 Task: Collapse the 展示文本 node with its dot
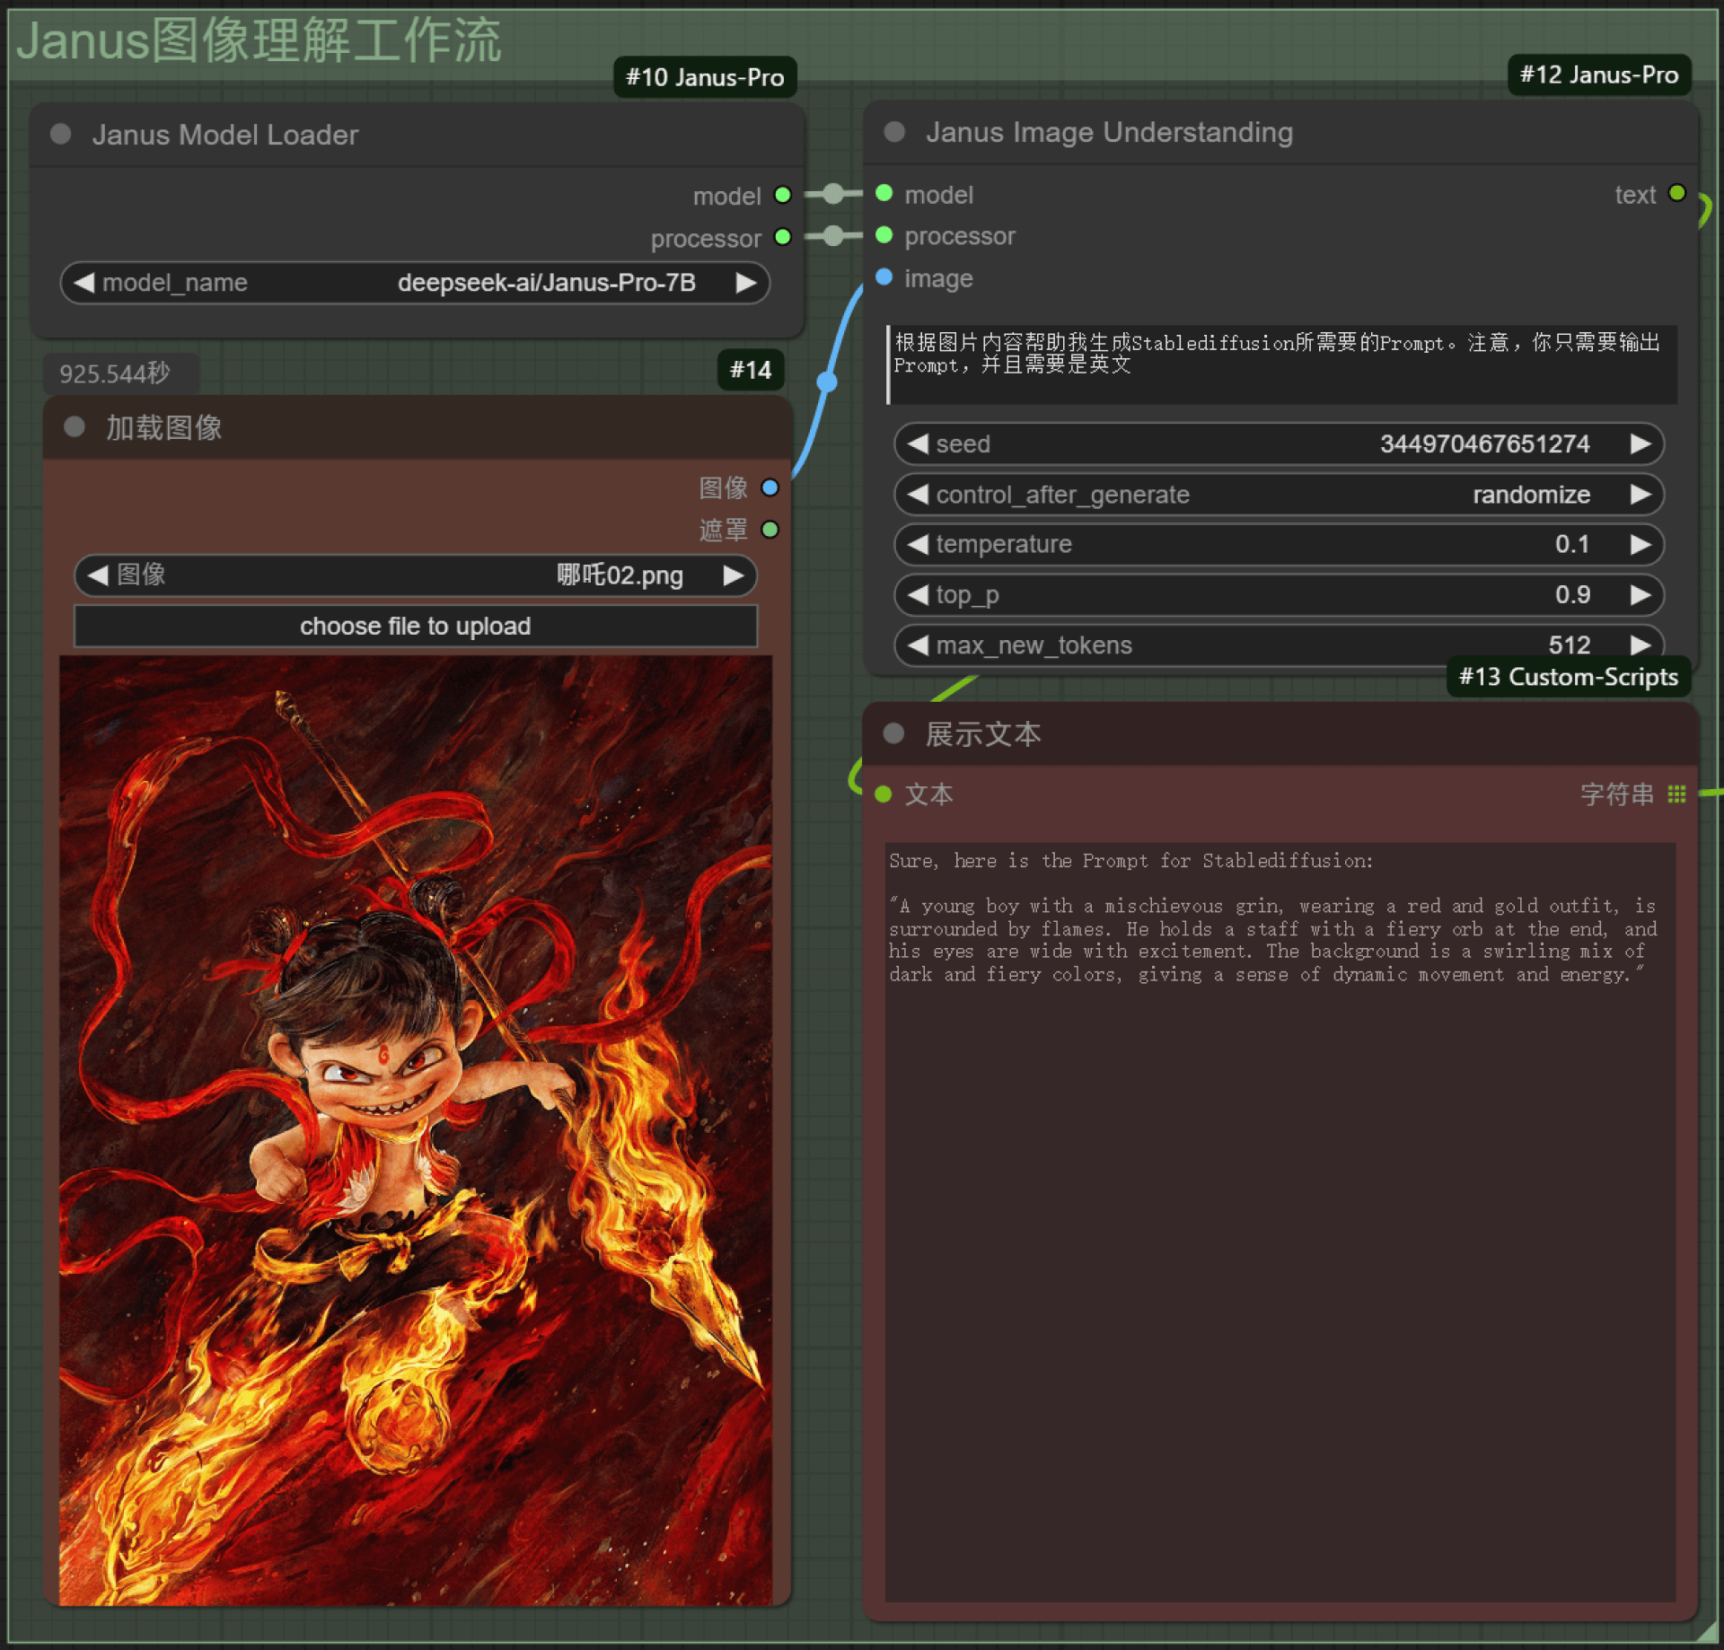893,733
